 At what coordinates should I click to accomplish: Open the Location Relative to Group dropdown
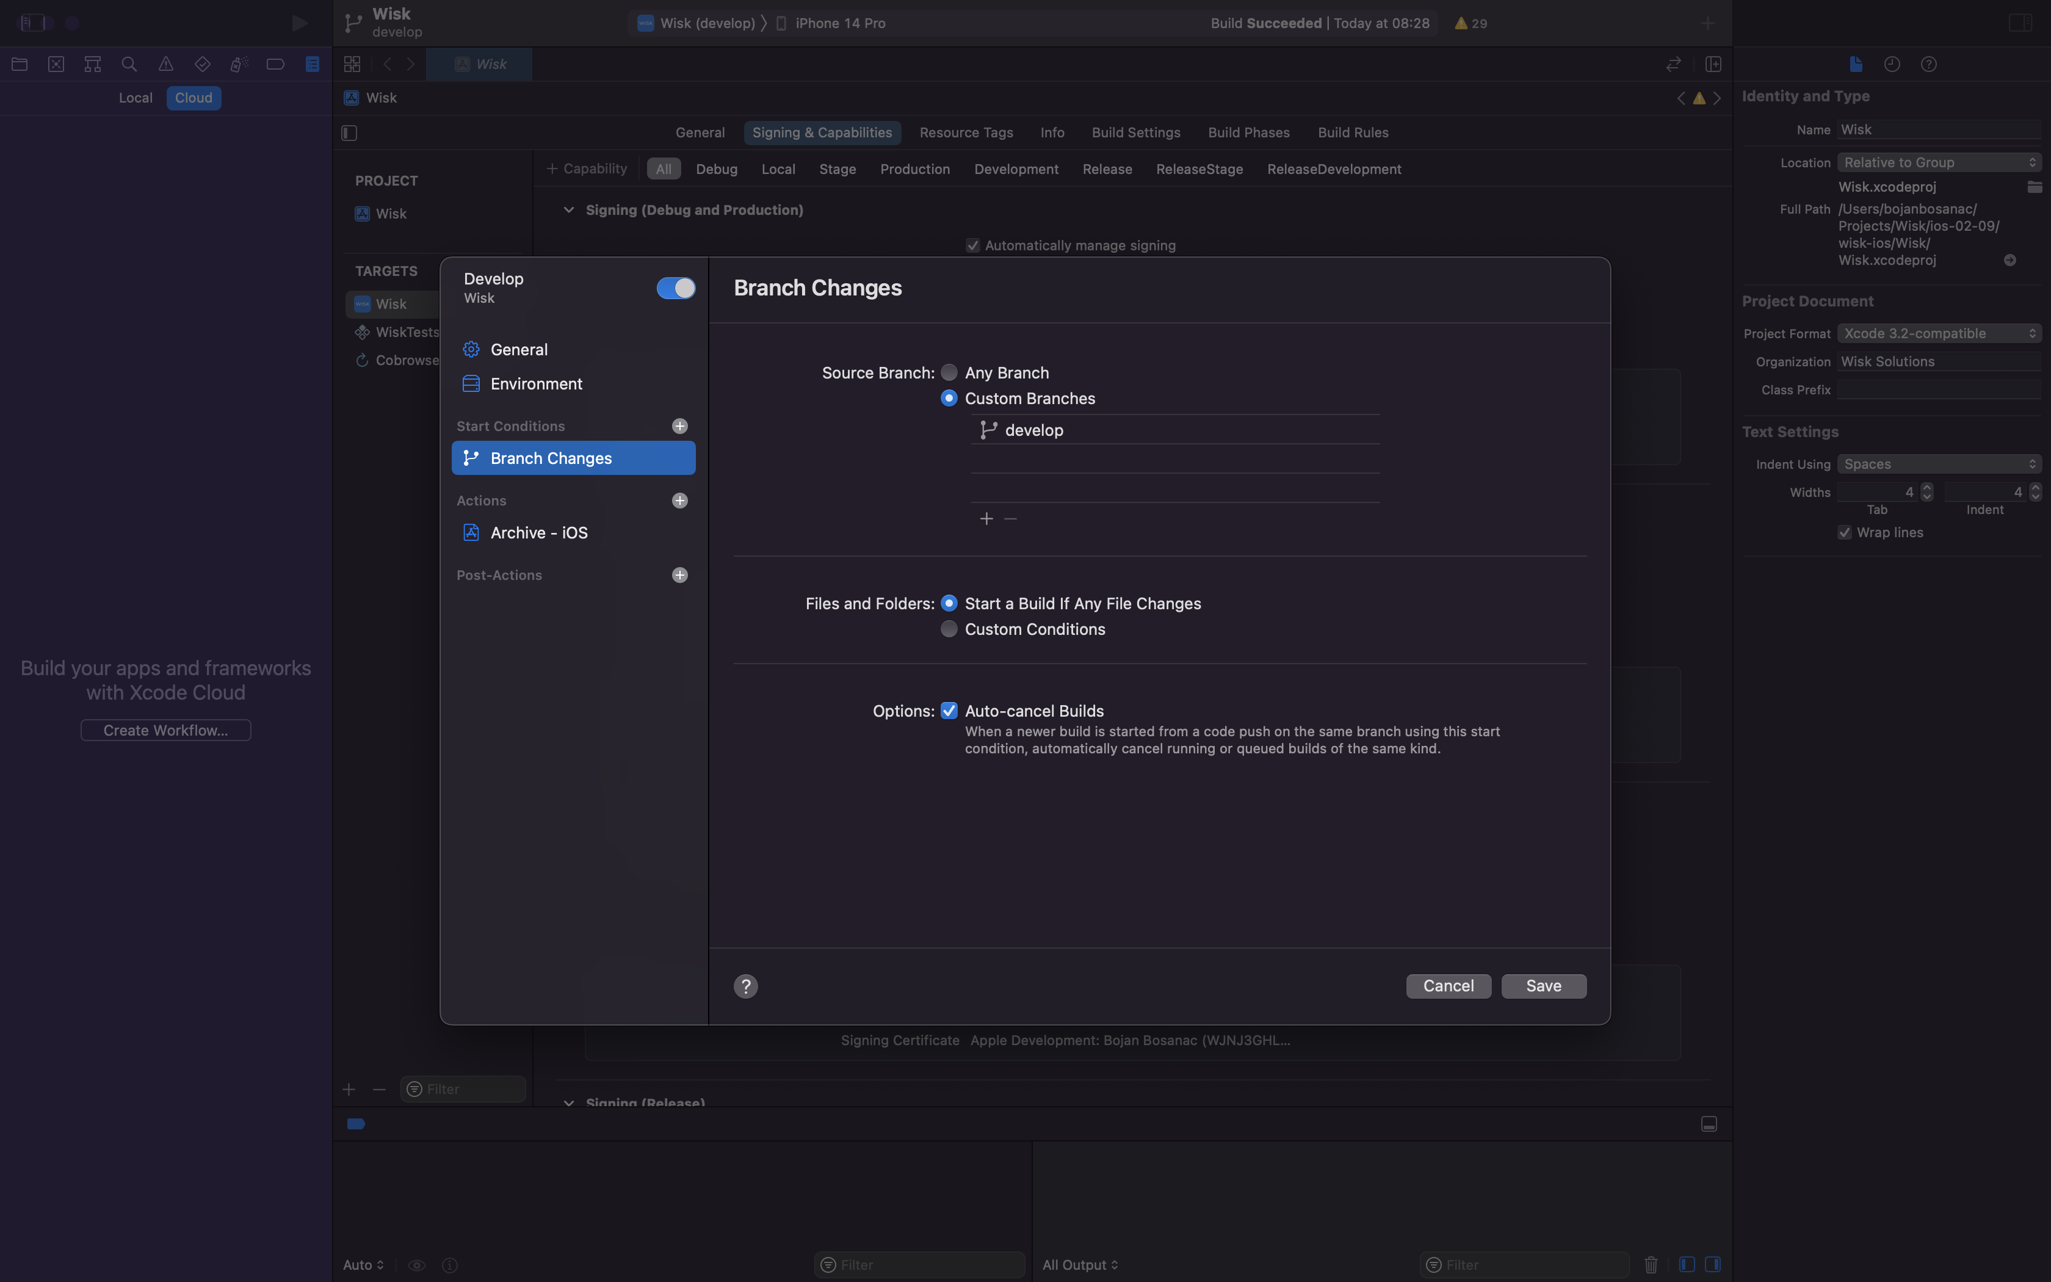tap(1939, 162)
